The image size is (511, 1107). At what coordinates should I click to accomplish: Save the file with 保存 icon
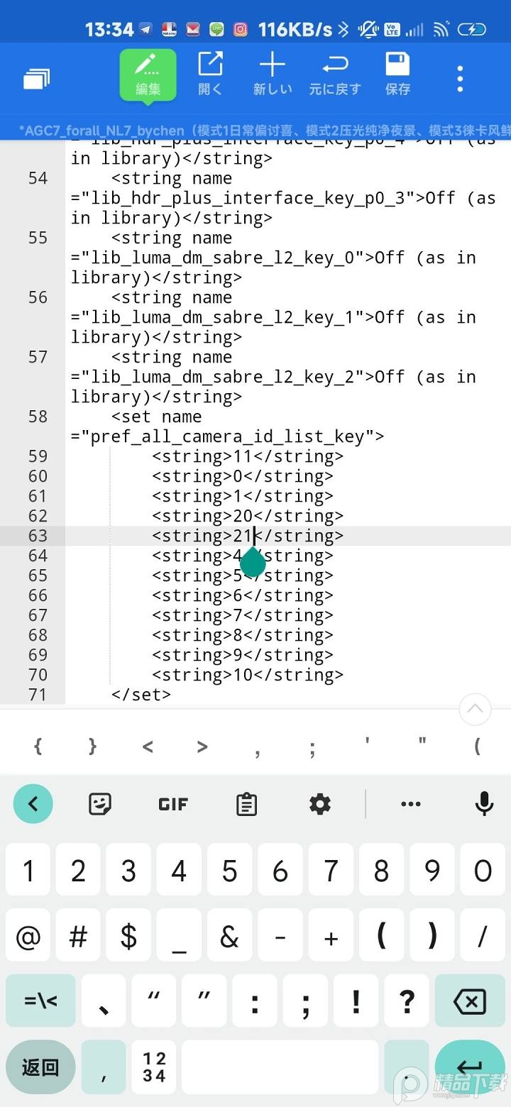coord(397,75)
